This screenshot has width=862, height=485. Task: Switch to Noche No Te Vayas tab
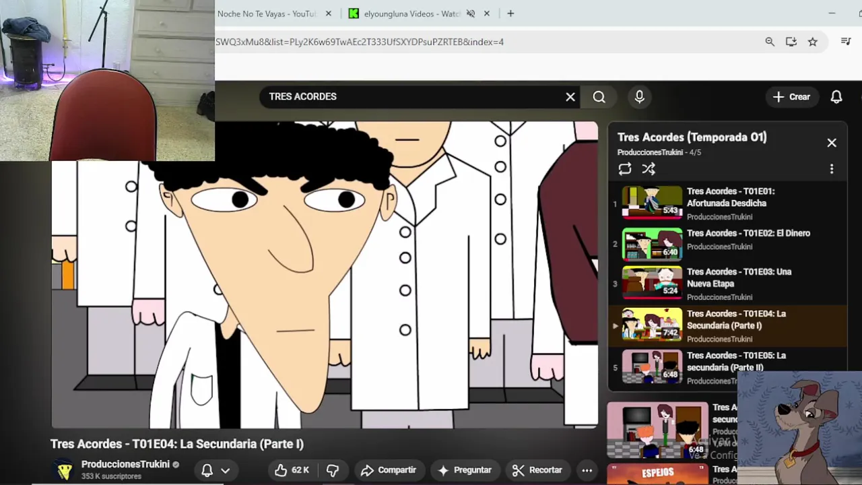267,13
